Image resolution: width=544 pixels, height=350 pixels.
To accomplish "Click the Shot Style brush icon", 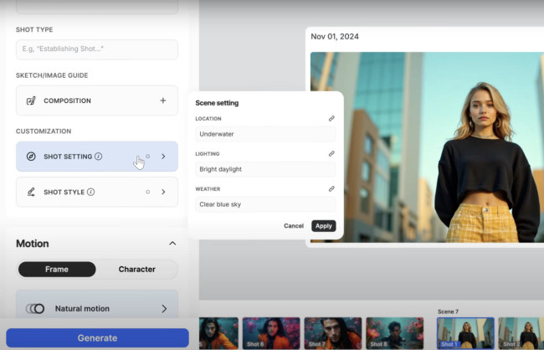I will tap(31, 192).
